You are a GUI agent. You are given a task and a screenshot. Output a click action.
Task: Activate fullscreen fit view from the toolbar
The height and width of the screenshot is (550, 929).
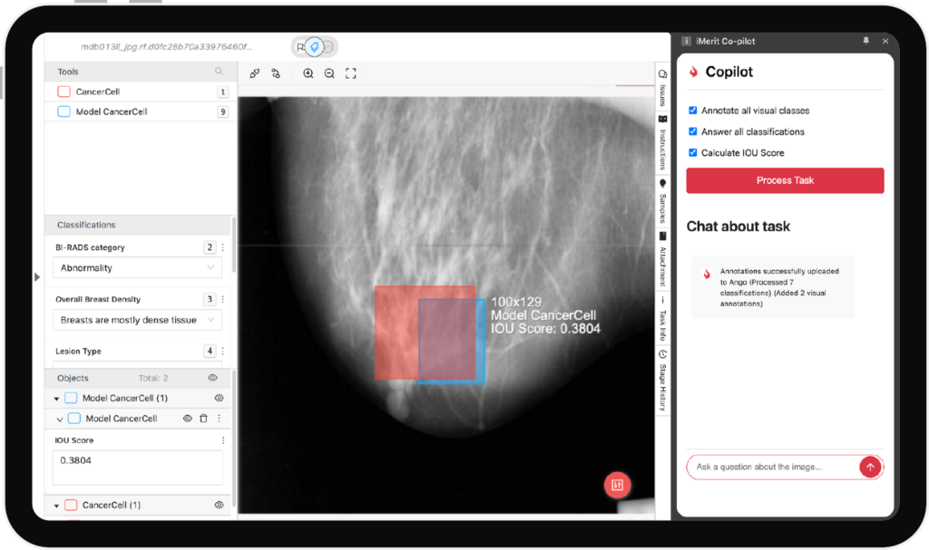(x=351, y=73)
